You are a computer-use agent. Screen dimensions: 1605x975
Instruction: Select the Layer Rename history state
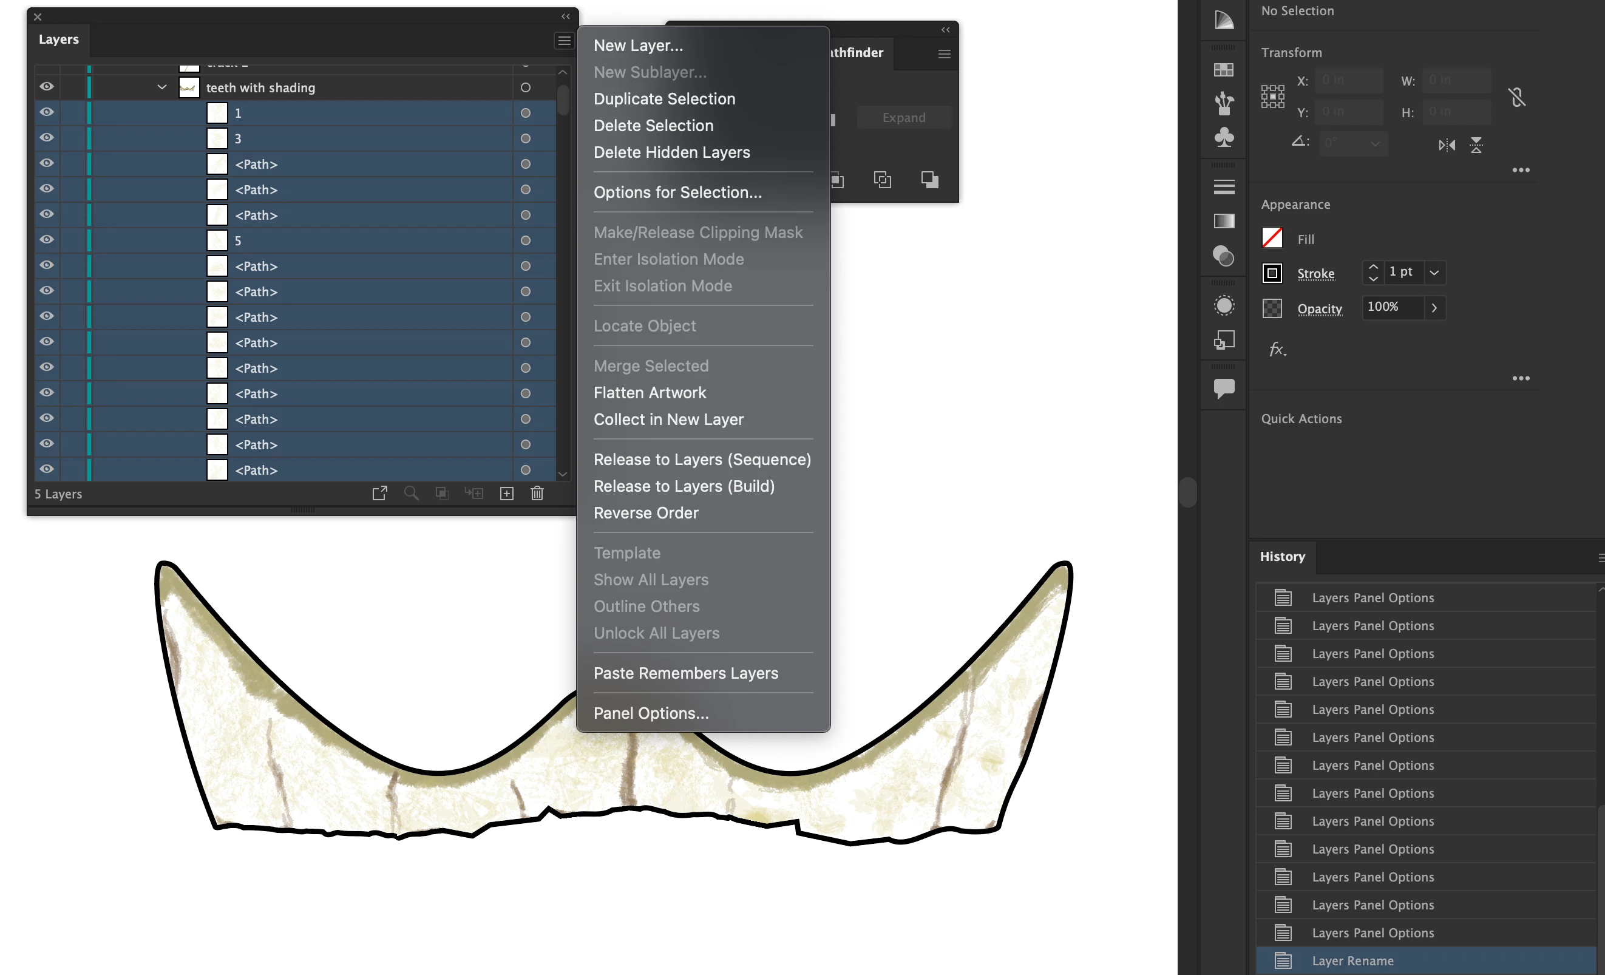tap(1352, 960)
